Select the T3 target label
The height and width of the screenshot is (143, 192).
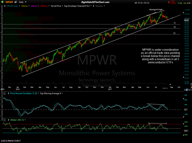click(x=174, y=33)
